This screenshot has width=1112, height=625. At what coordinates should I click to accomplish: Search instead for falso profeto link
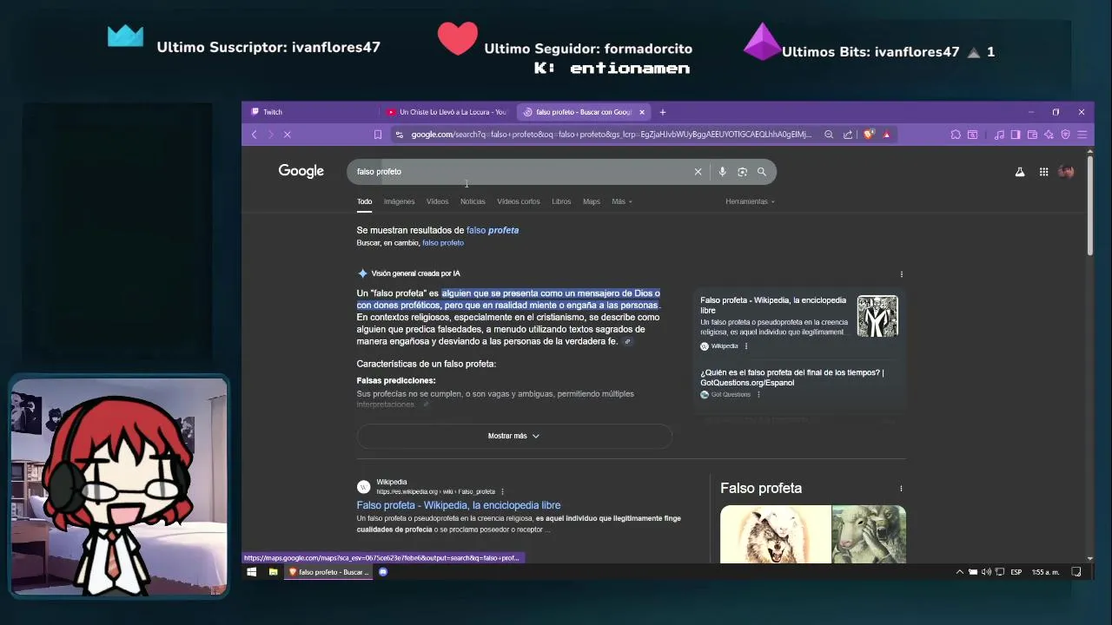443,243
